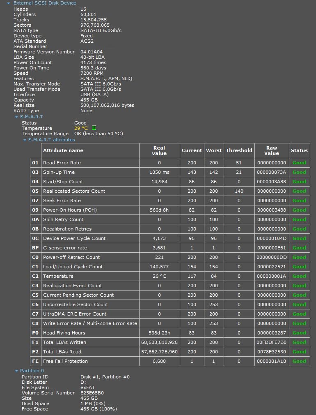Click raw value 000000073A
Image resolution: width=316 pixels, height=415 pixels.
point(272,172)
